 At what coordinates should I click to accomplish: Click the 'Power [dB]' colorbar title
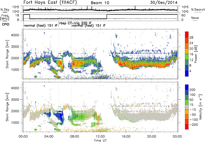tap(196, 54)
